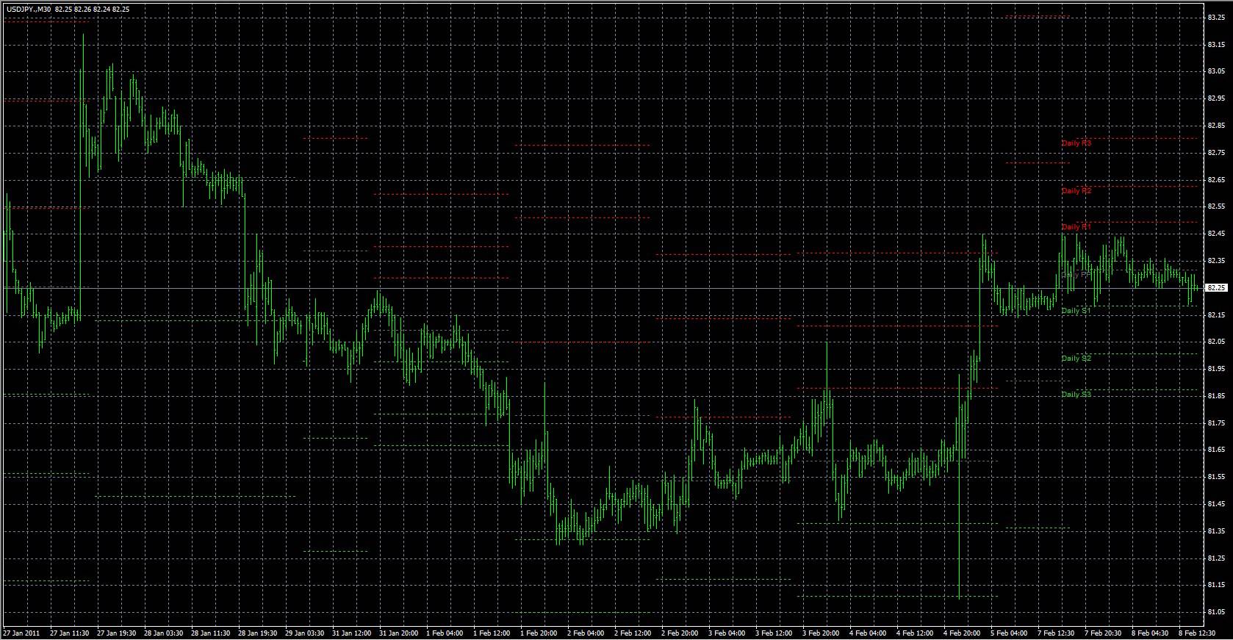
Task: Click the 4 Feb 20:00 time label
Action: pyautogui.click(x=963, y=633)
